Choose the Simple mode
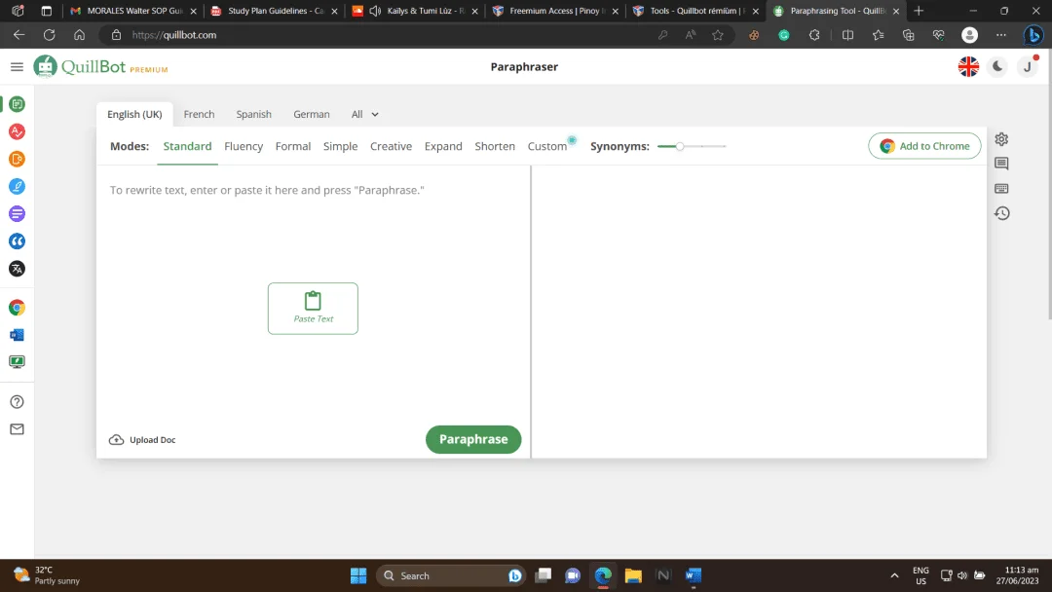Image resolution: width=1052 pixels, height=592 pixels. 340,146
